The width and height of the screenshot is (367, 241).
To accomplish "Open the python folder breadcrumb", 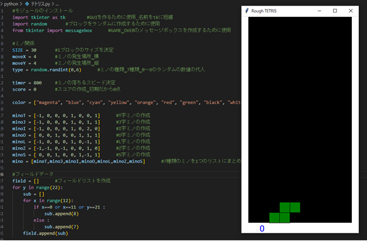I will pyautogui.click(x=11, y=4).
